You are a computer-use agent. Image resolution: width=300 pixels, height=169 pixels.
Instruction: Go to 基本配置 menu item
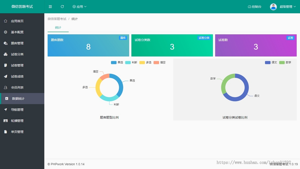(22, 32)
